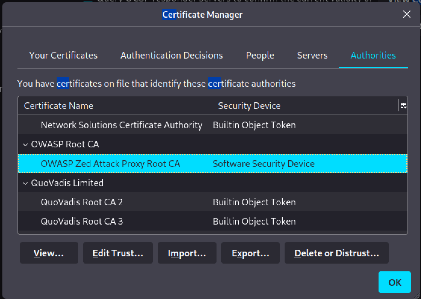The image size is (421, 299).
Task: Select the QuoVadis Root CA 3 certificate
Action: 82,222
